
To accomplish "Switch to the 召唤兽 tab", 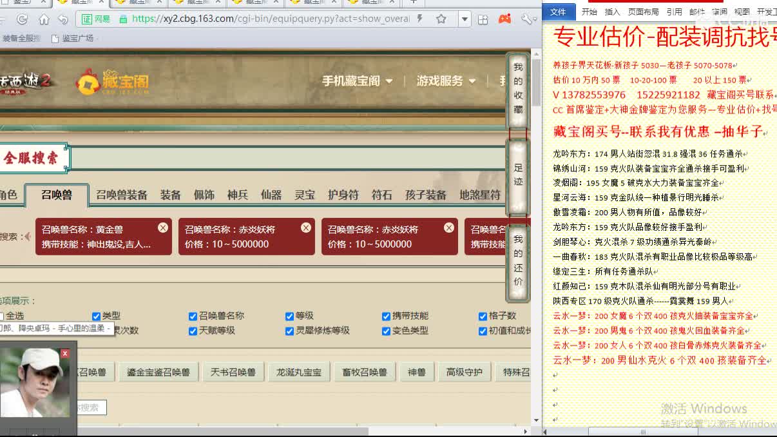I will 57,195.
